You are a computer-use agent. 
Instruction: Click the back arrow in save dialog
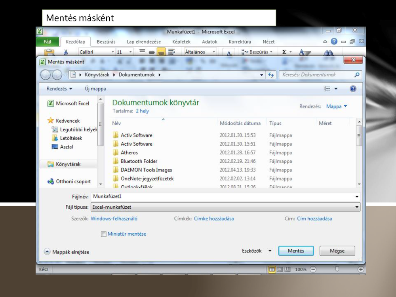(x=46, y=75)
